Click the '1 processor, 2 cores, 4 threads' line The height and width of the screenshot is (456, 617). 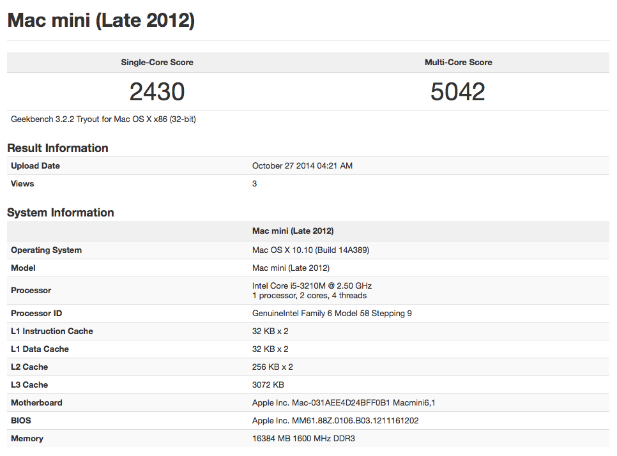click(309, 296)
